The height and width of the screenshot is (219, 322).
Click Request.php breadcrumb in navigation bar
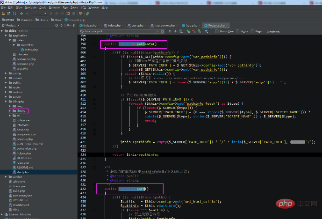point(75,20)
